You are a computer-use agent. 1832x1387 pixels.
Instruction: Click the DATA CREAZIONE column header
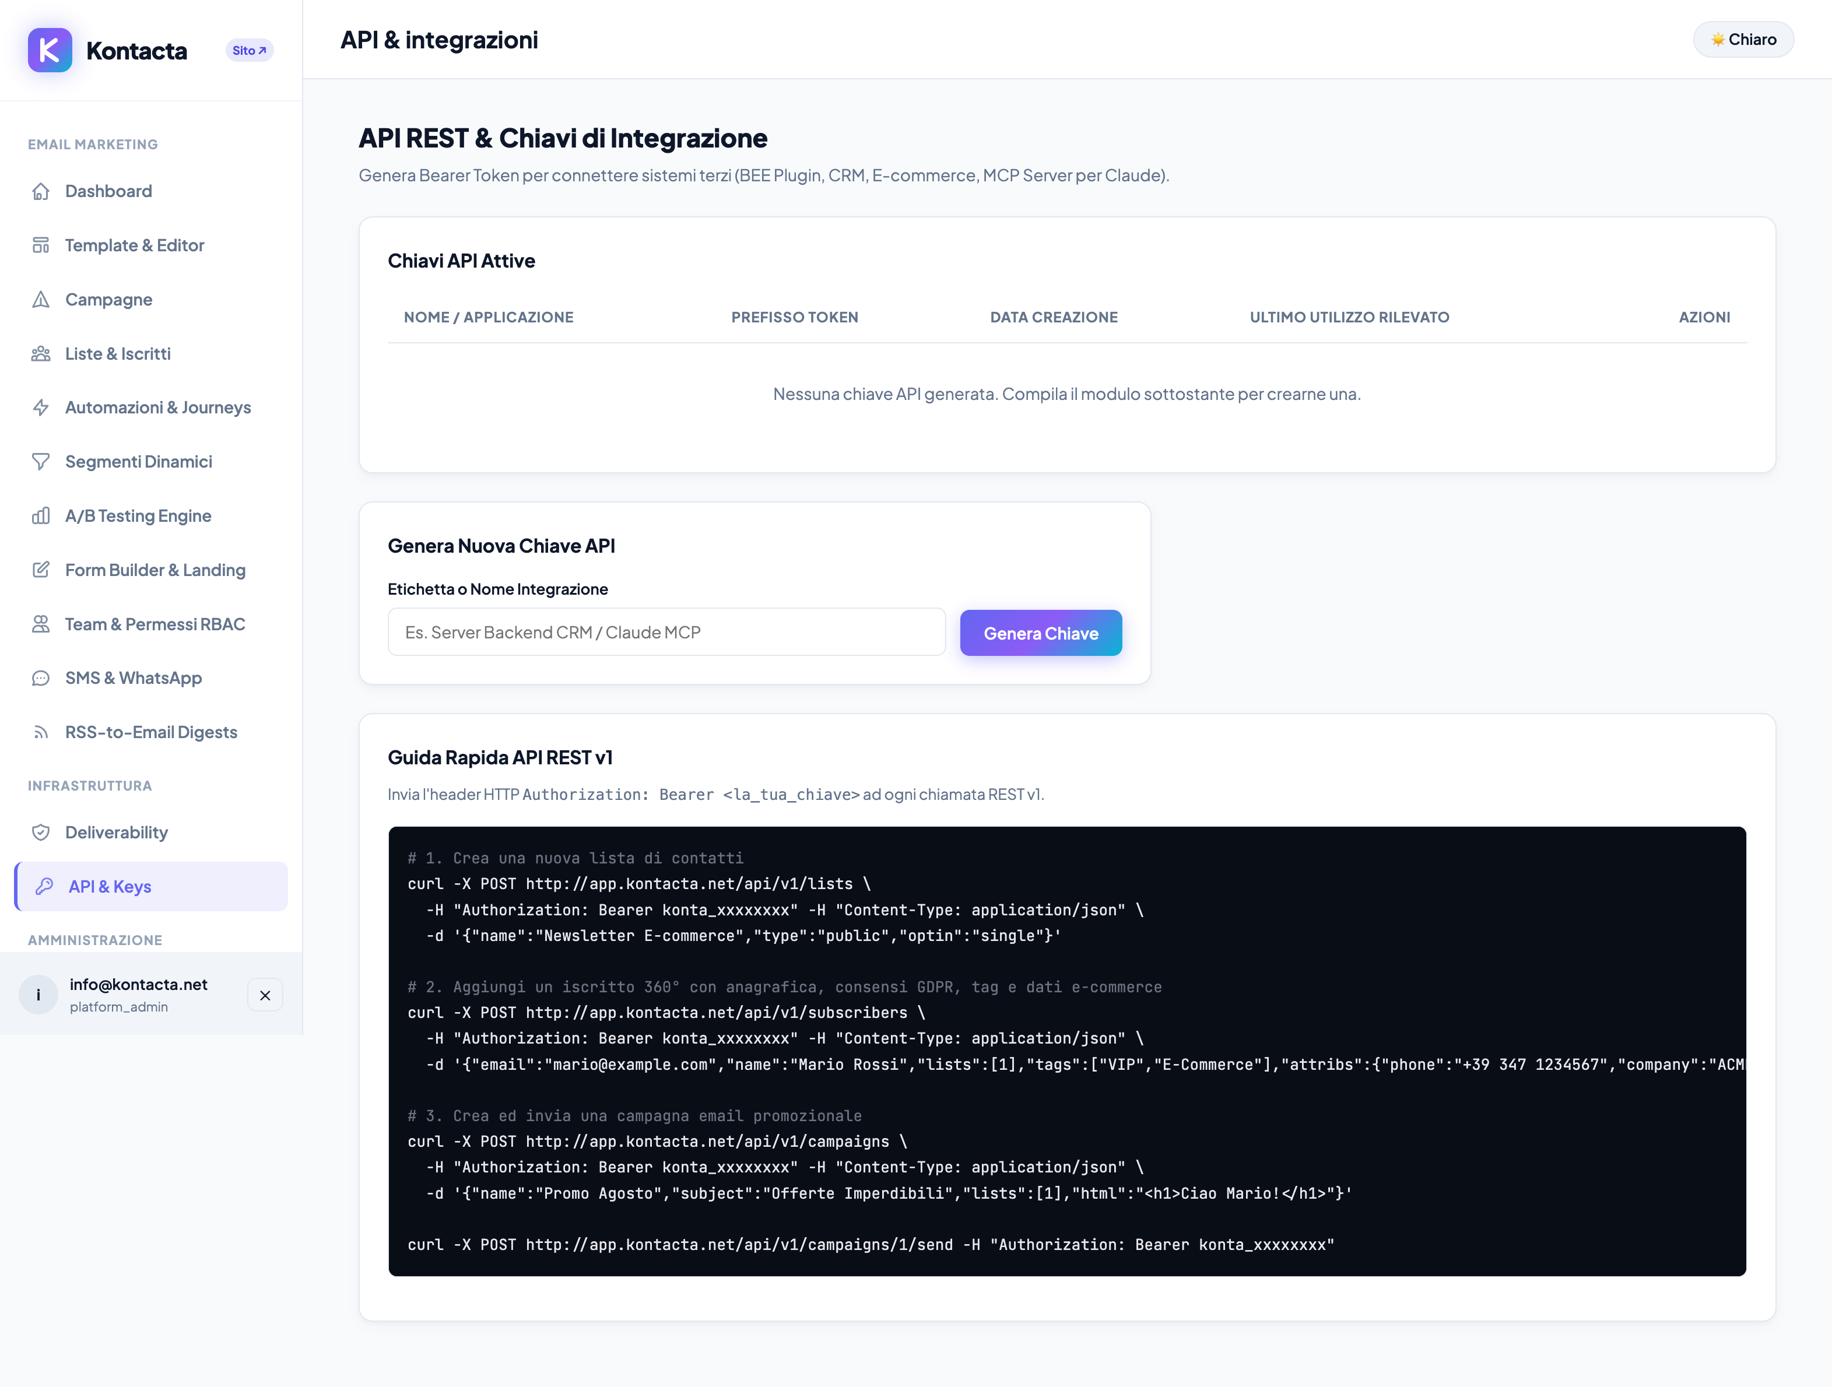point(1054,317)
